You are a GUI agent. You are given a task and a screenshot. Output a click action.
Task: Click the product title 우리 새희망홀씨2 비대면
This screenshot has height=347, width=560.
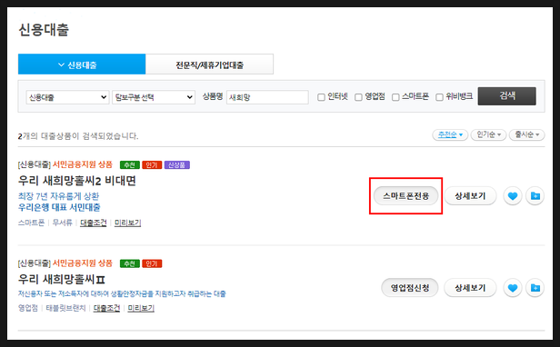pos(77,181)
